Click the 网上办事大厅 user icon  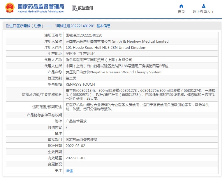point(204,6)
